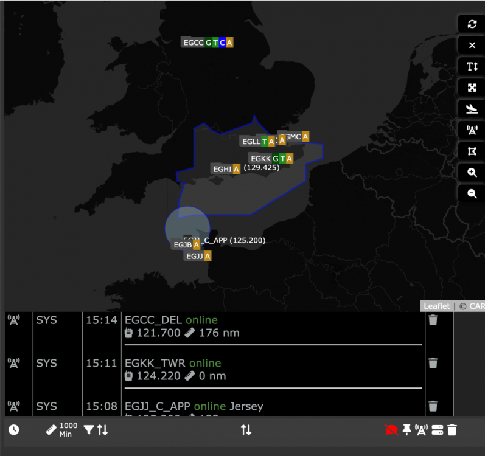
Task: Click the 1000 Min range ruler setting
Action: click(62, 430)
